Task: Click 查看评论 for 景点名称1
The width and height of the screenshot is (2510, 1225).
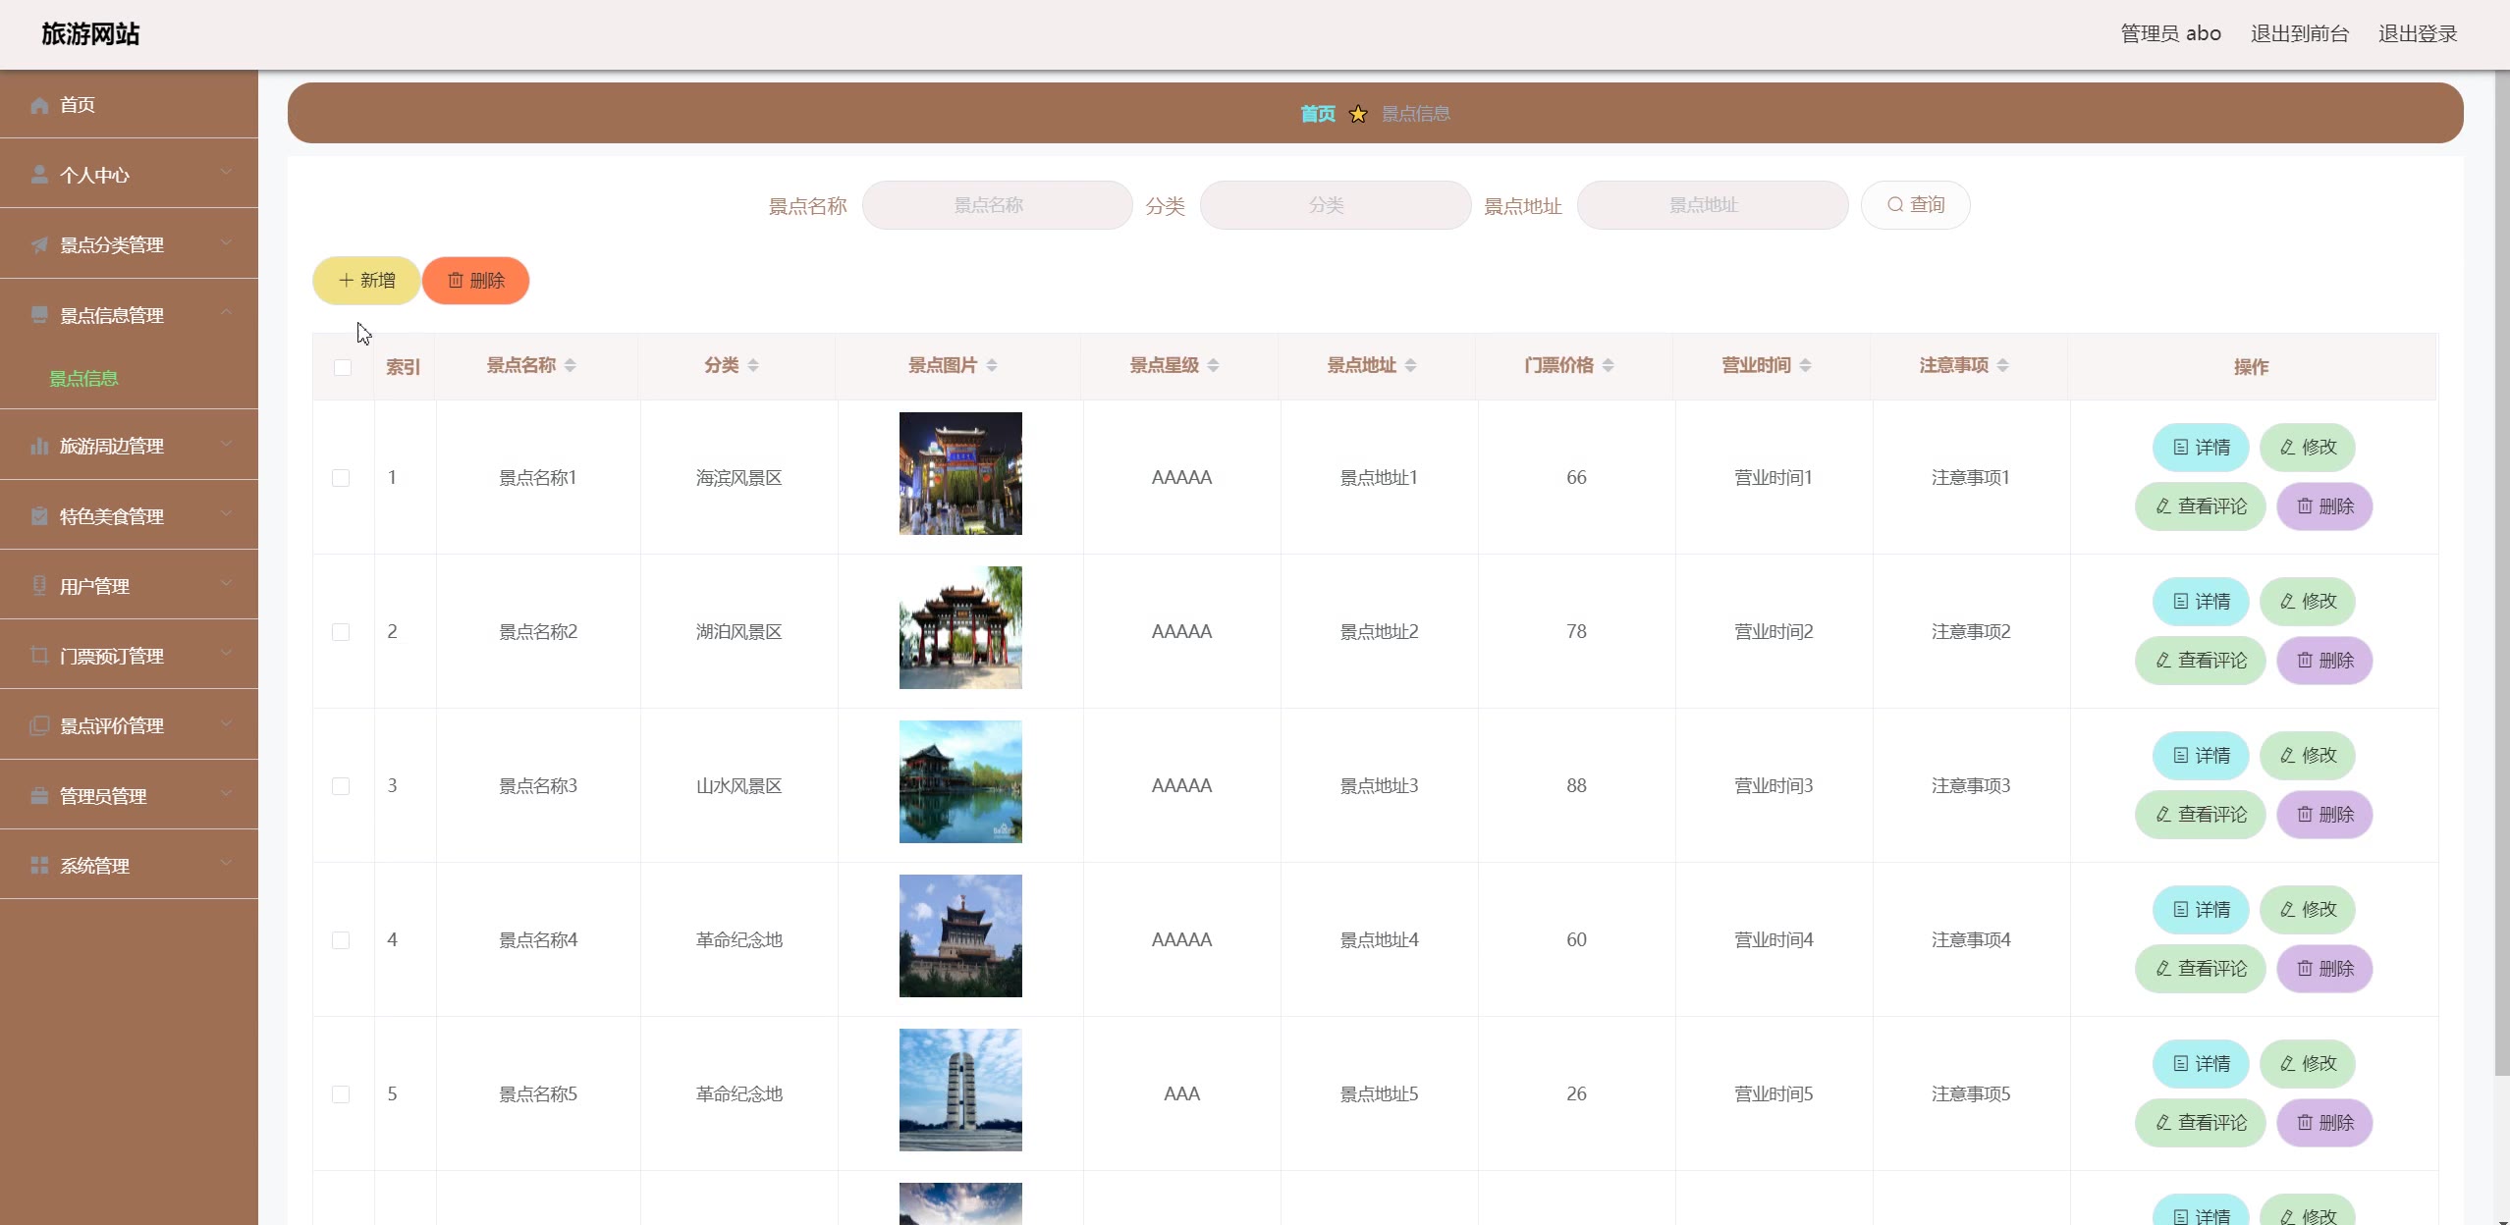Action: (2201, 506)
